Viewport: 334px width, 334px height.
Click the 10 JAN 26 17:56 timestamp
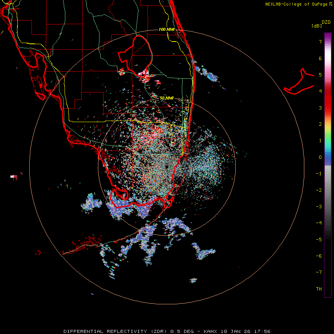pyautogui.click(x=246, y=331)
